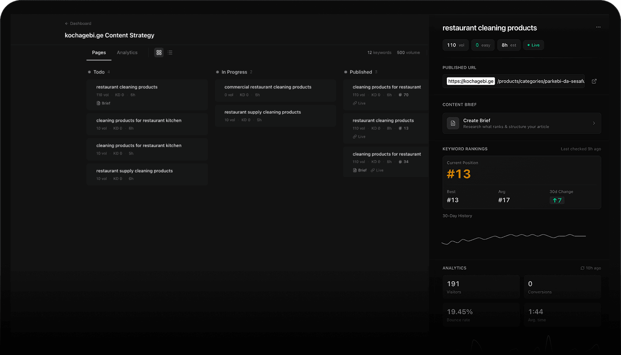Image resolution: width=621 pixels, height=355 pixels.
Task: Open the published URL external link icon
Action: point(594,81)
